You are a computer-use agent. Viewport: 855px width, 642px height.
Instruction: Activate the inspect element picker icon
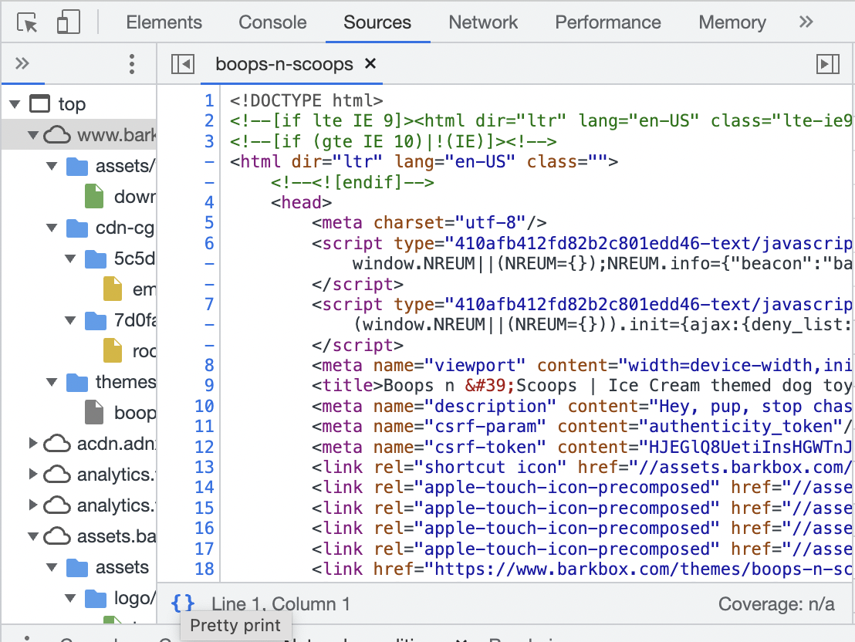click(27, 23)
